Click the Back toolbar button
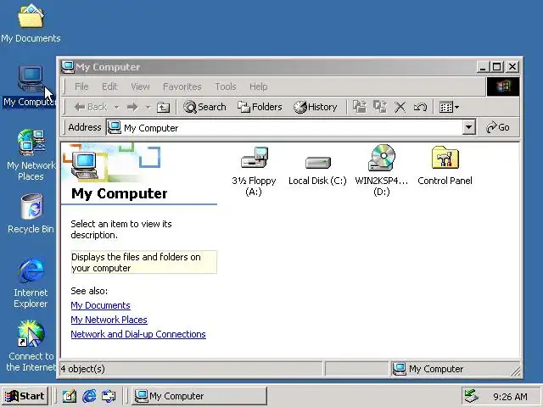The width and height of the screenshot is (543, 407). tap(91, 107)
